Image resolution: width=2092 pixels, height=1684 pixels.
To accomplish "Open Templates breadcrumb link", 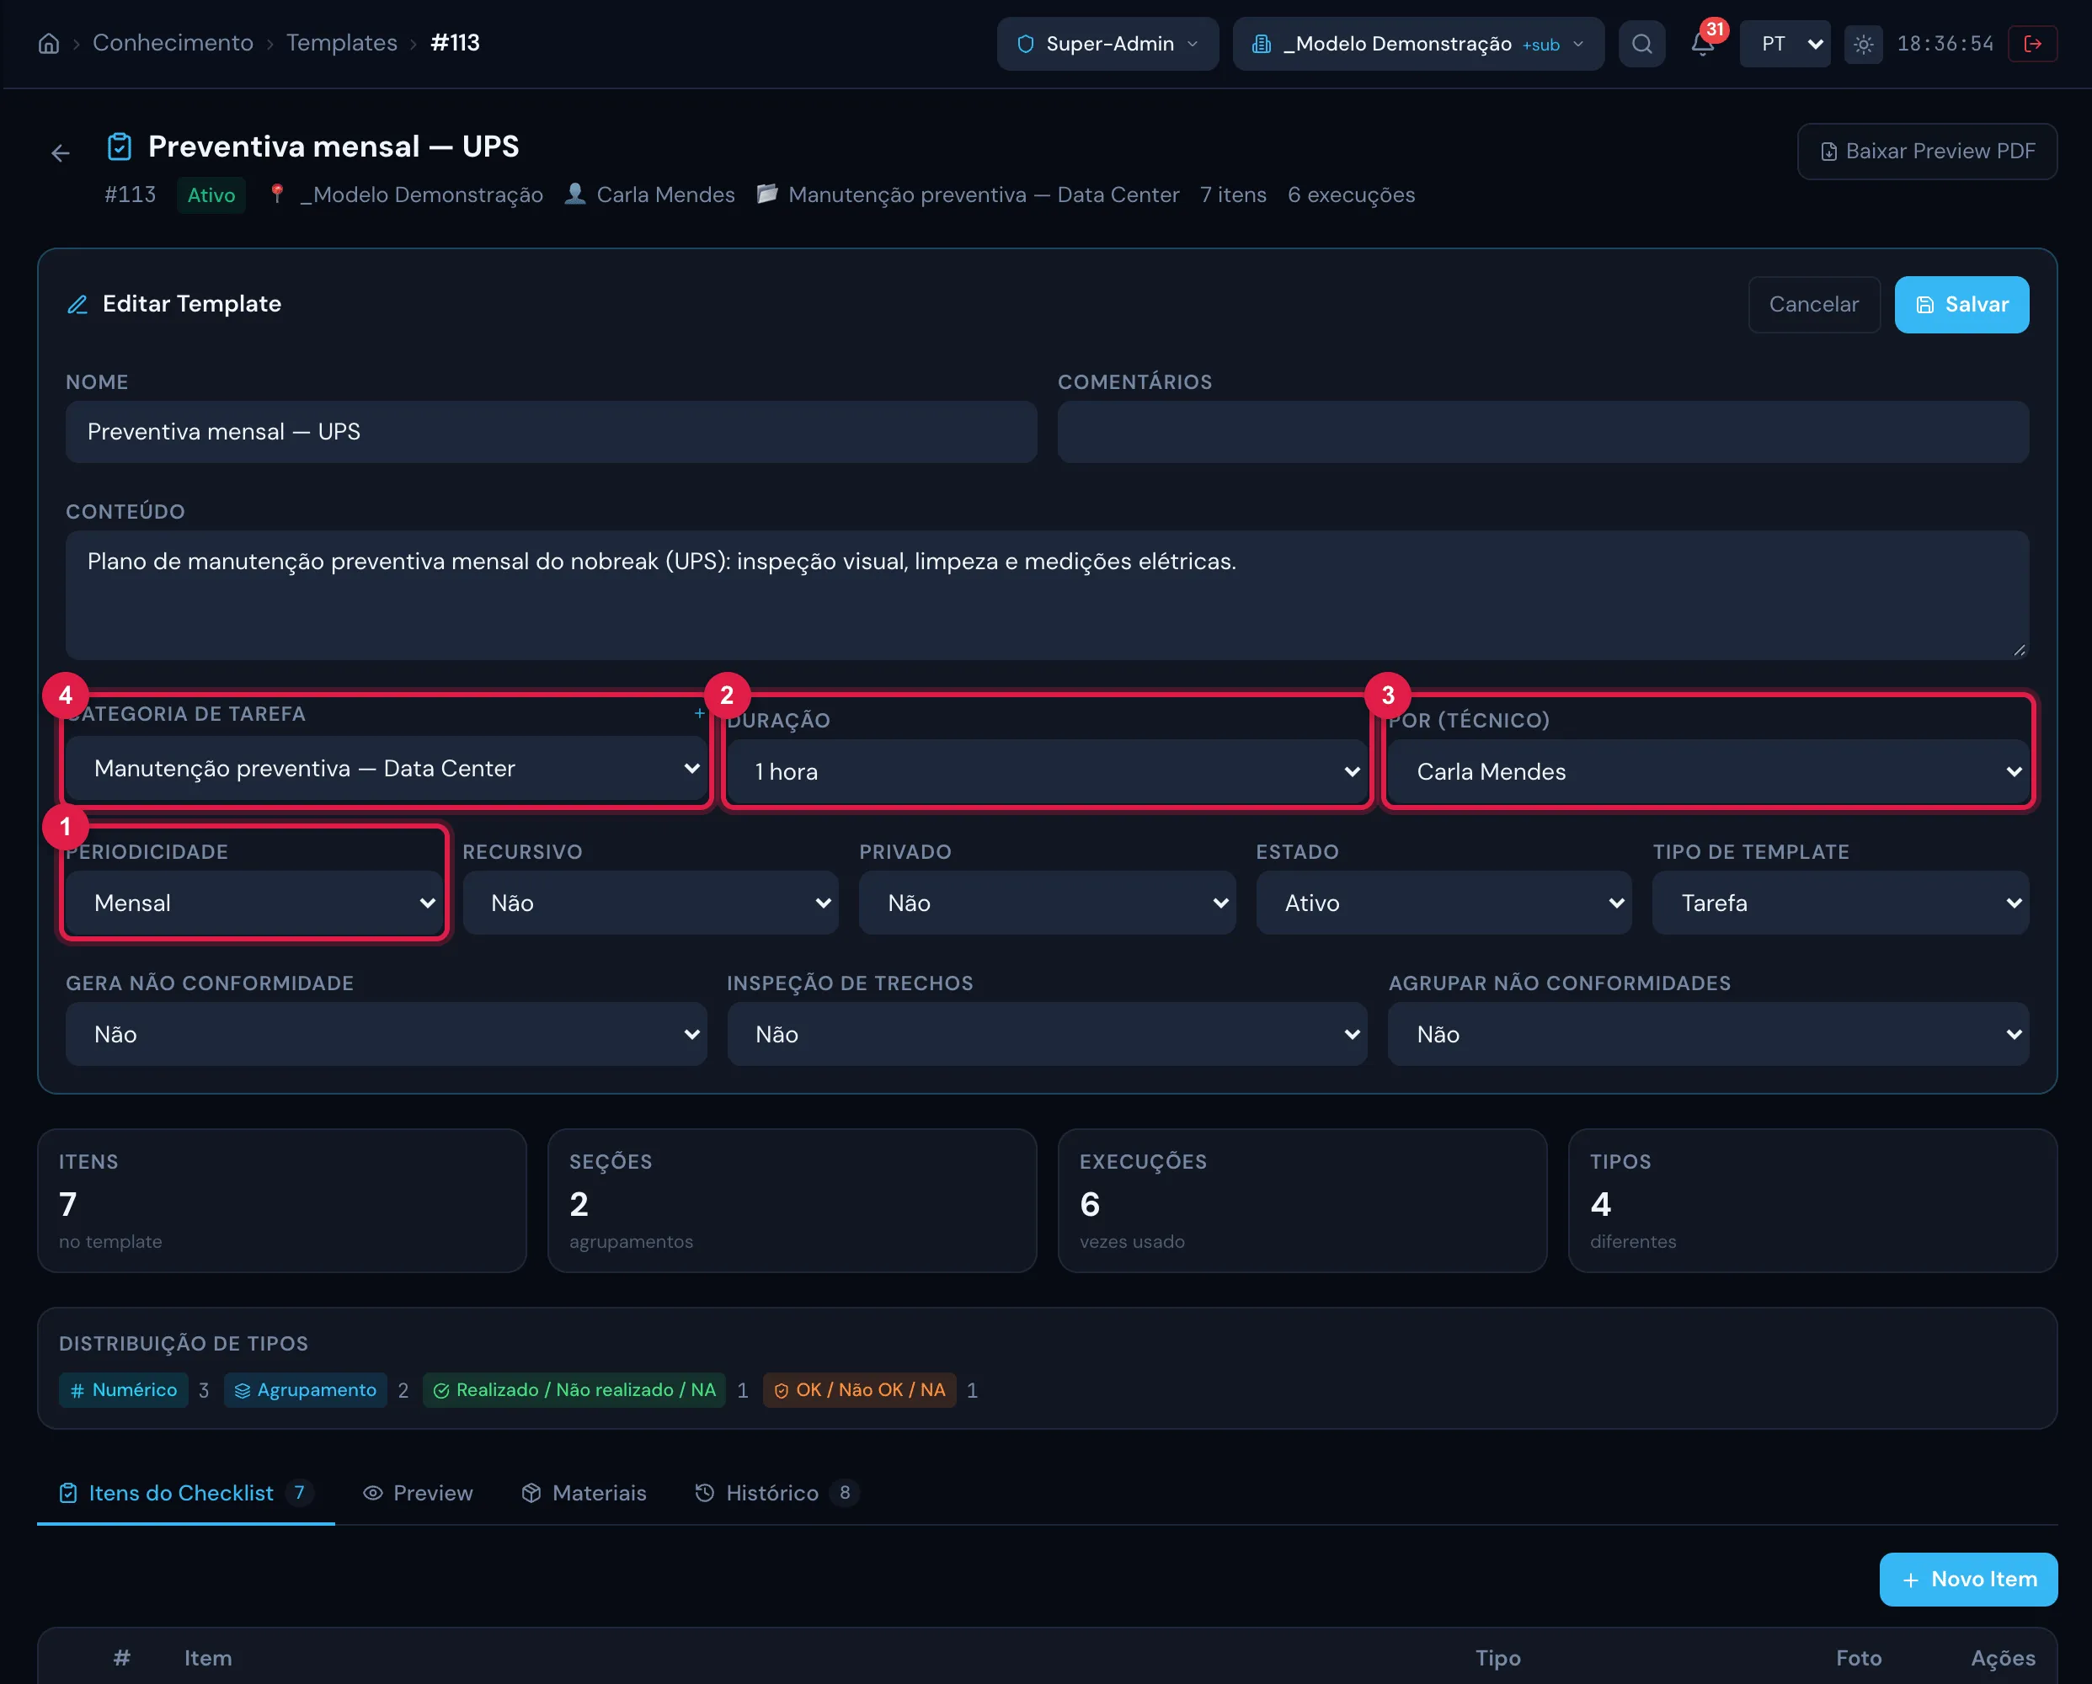I will (x=342, y=43).
